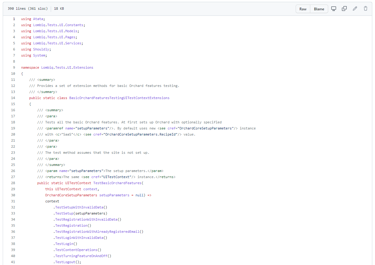Copy raw contents icon

click(344, 9)
